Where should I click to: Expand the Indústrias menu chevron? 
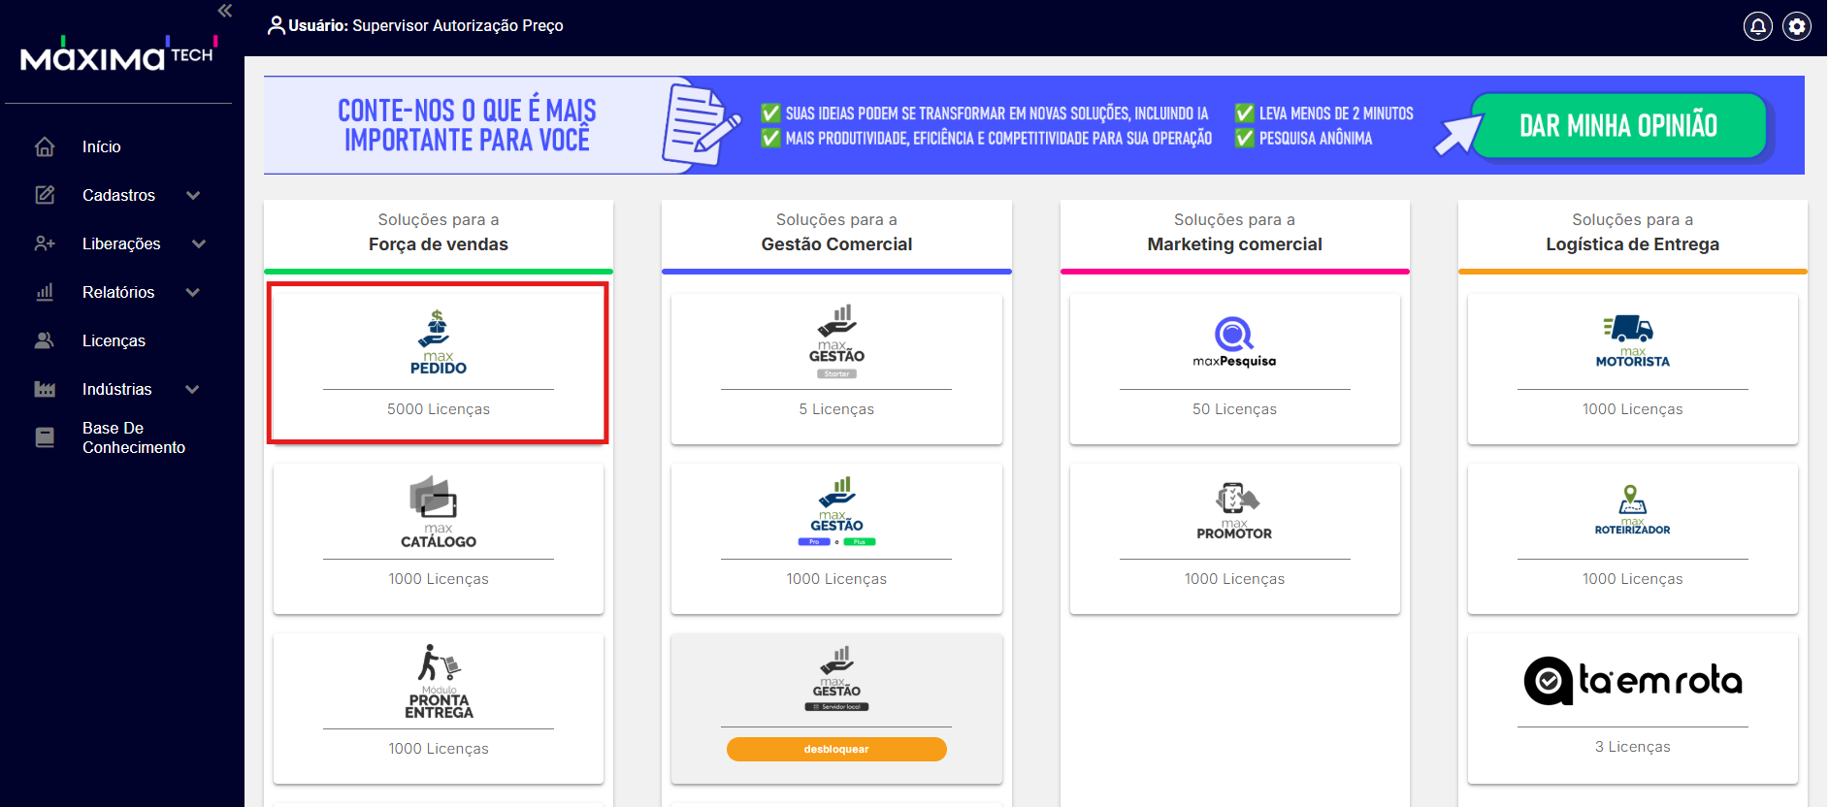(x=192, y=389)
